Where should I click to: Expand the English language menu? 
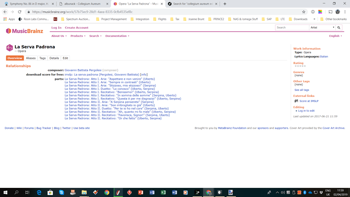click(335, 36)
